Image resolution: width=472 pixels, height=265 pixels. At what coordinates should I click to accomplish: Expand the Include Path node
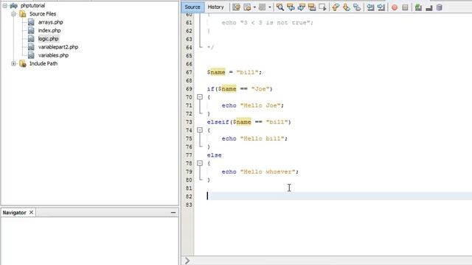[x=13, y=64]
